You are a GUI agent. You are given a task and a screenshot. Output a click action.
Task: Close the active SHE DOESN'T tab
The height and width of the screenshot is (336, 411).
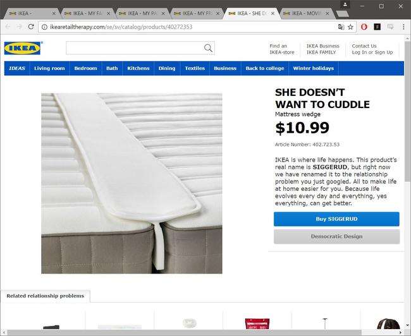point(273,13)
